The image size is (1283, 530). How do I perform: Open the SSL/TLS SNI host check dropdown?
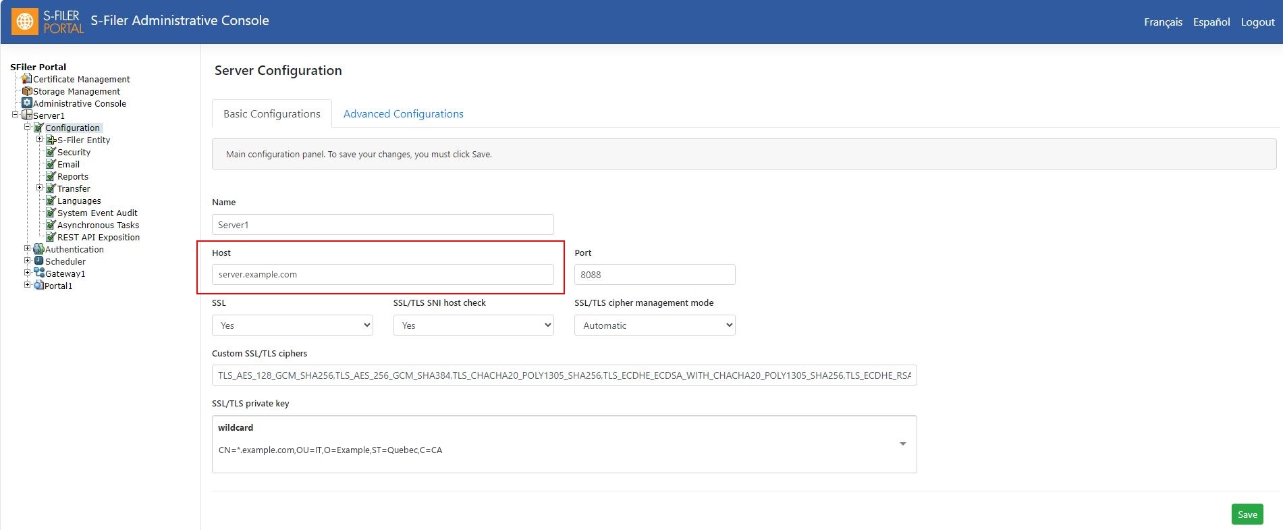(x=474, y=325)
